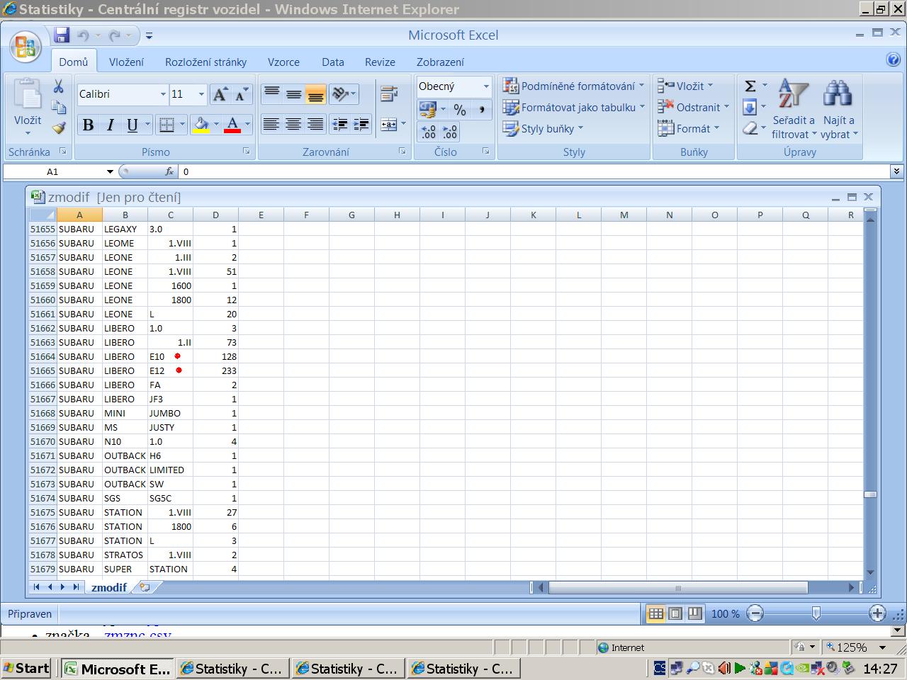Image resolution: width=907 pixels, height=680 pixels.
Task: Select all cells with corner box
Action: 43,215
